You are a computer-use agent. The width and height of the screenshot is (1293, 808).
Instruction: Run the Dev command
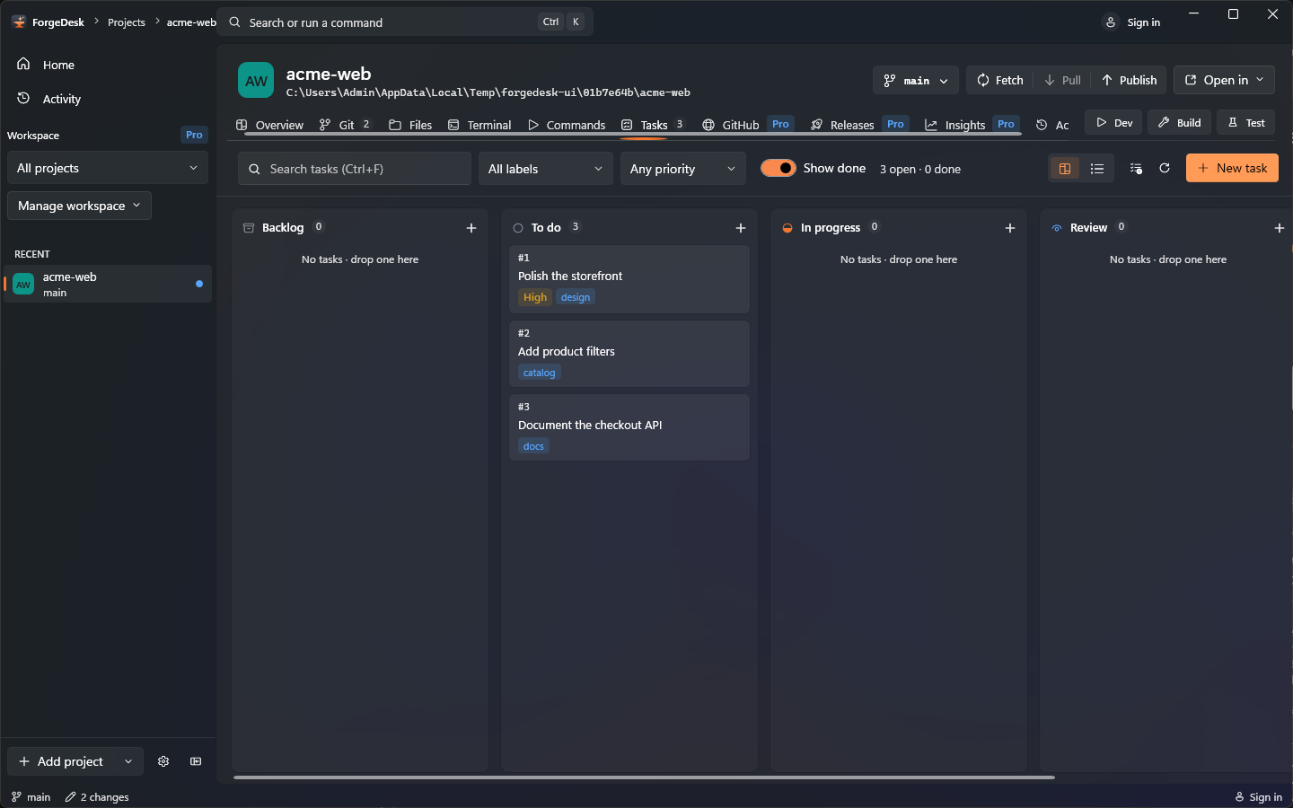[x=1113, y=122]
